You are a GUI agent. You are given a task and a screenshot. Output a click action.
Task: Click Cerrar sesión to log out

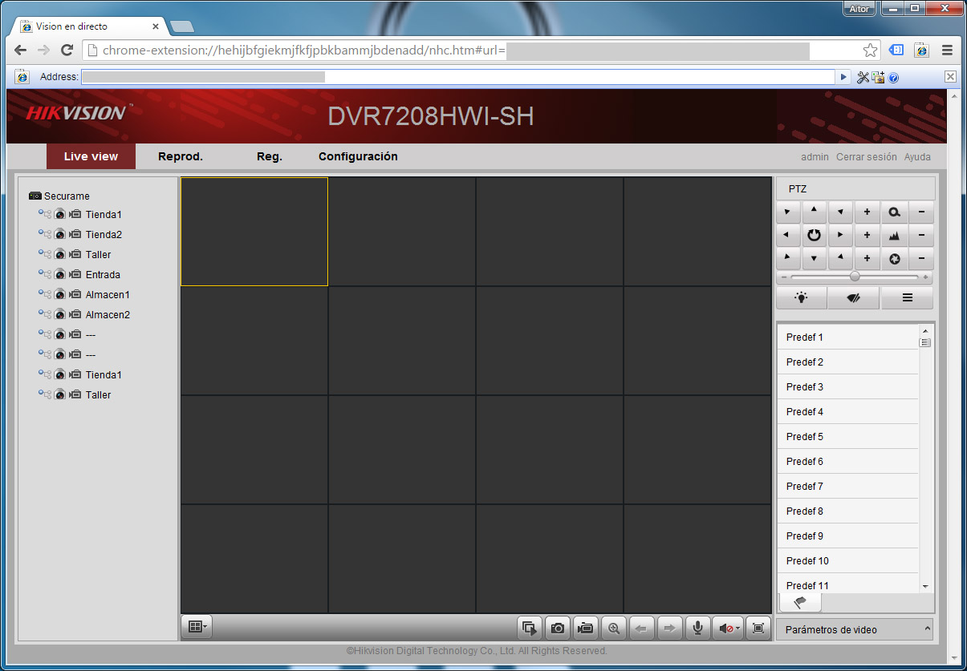click(x=867, y=157)
